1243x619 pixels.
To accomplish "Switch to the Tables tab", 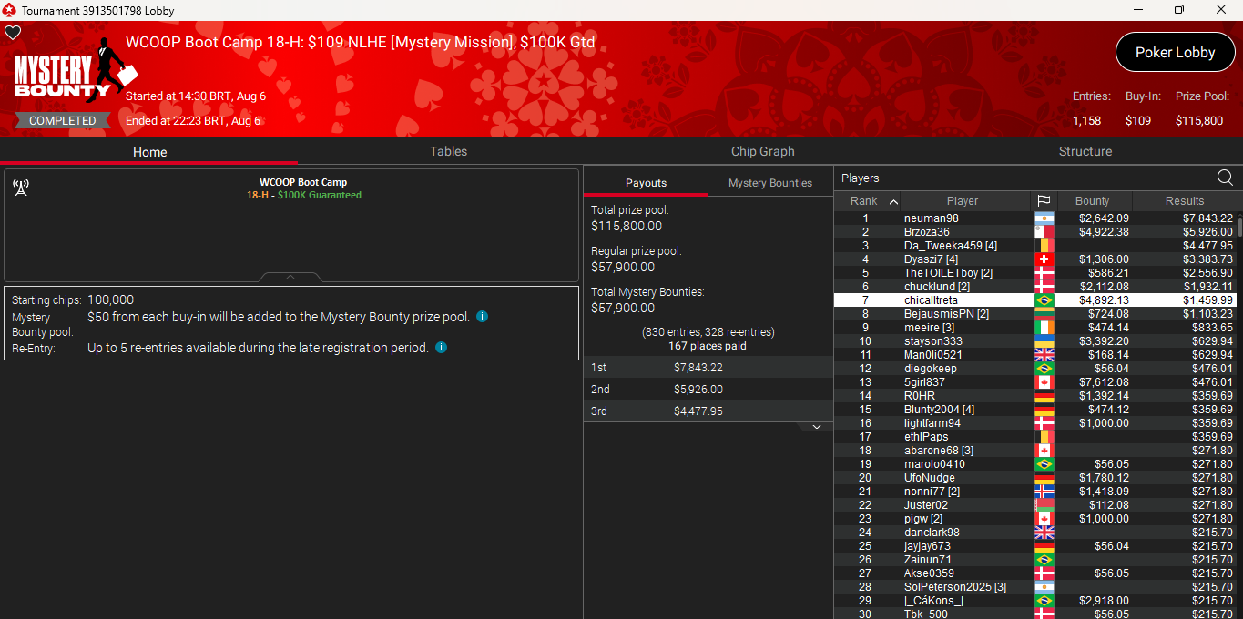I will coord(448,152).
